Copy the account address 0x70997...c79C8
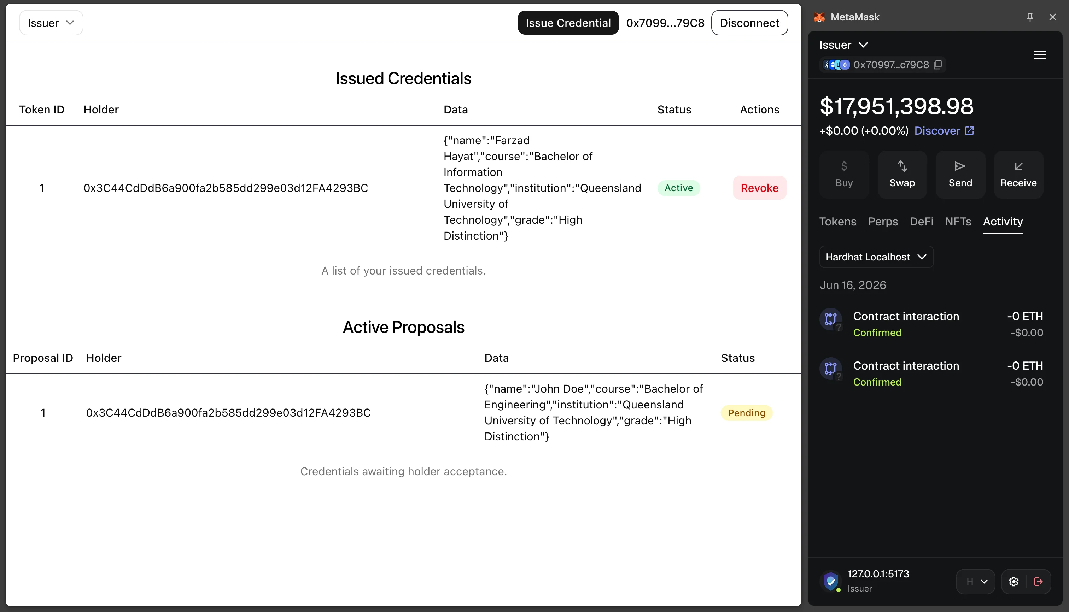 click(x=938, y=65)
